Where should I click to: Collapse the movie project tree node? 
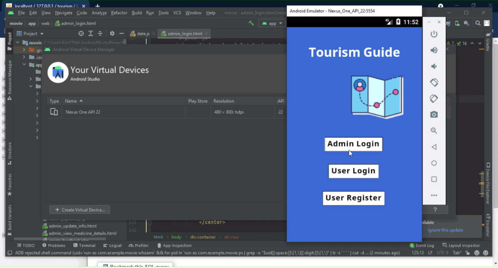(x=18, y=43)
